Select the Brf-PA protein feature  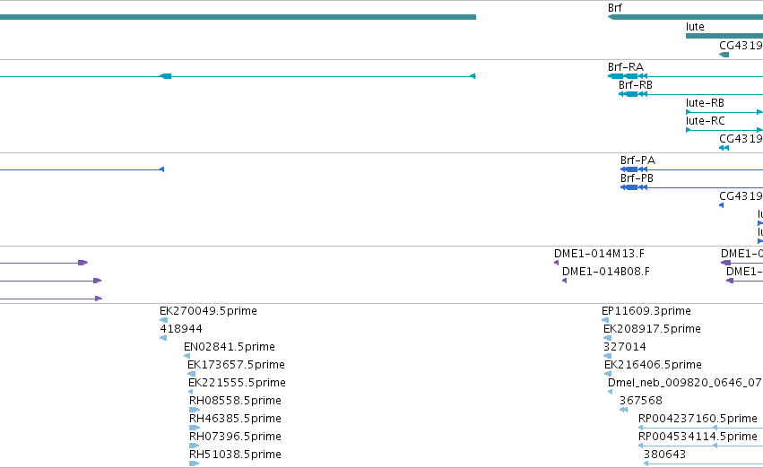[691, 169]
